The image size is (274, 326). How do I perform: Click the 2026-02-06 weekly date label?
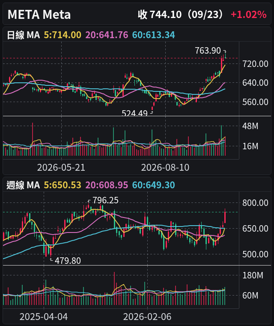[147, 317]
